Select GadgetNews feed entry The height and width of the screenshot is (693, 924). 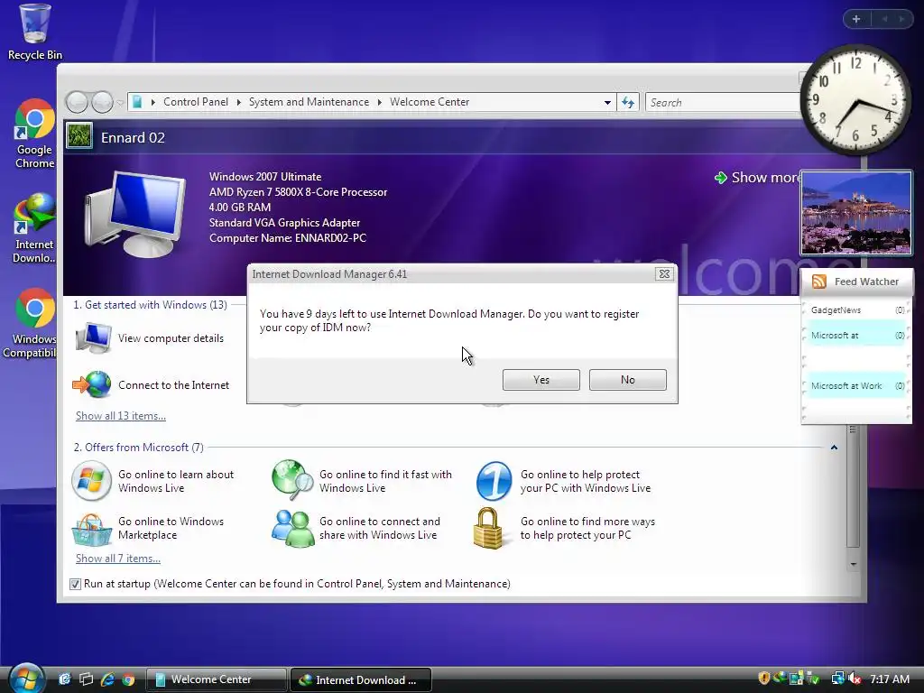click(855, 310)
